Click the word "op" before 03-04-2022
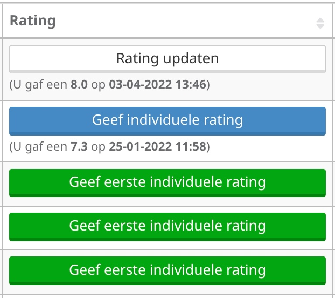 pos(98,85)
